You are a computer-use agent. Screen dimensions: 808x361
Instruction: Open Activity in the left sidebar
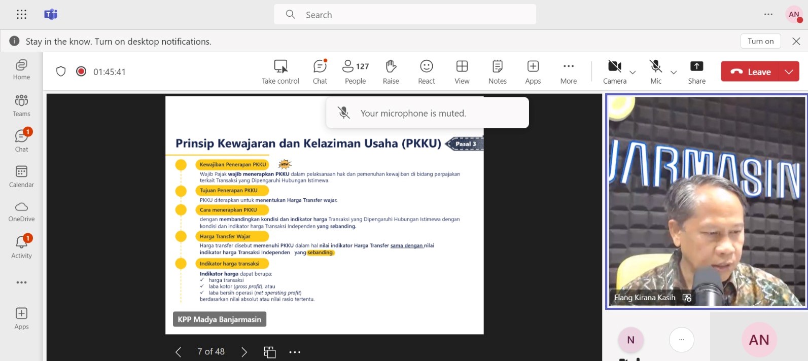[x=21, y=246]
